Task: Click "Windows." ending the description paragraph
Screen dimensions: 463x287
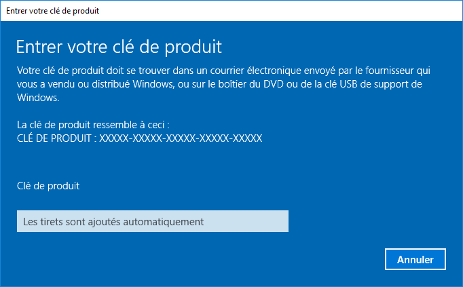Action: [38, 98]
